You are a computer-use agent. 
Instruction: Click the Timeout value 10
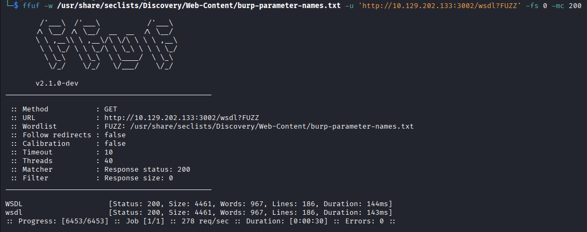[x=108, y=152]
